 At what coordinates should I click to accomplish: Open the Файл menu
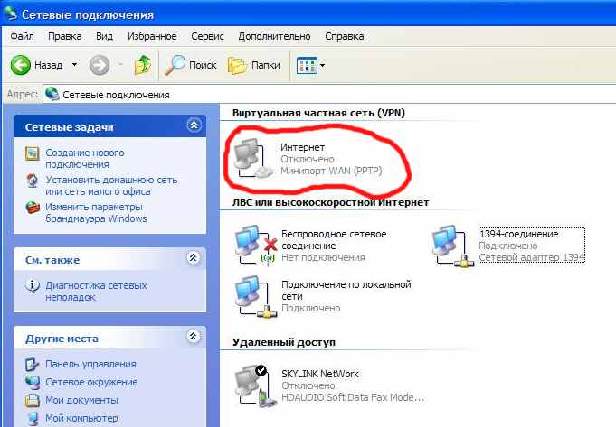[22, 36]
